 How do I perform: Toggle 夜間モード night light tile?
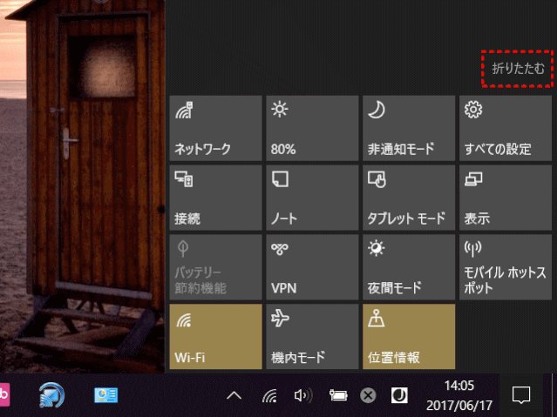409,267
